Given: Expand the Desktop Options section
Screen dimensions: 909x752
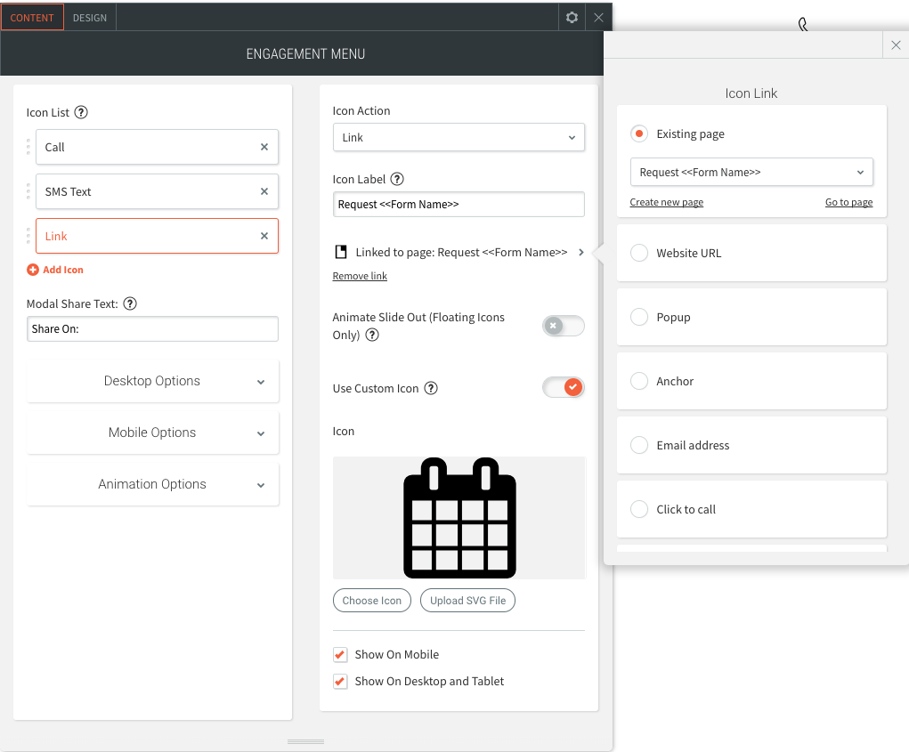Looking at the screenshot, I should click(152, 381).
